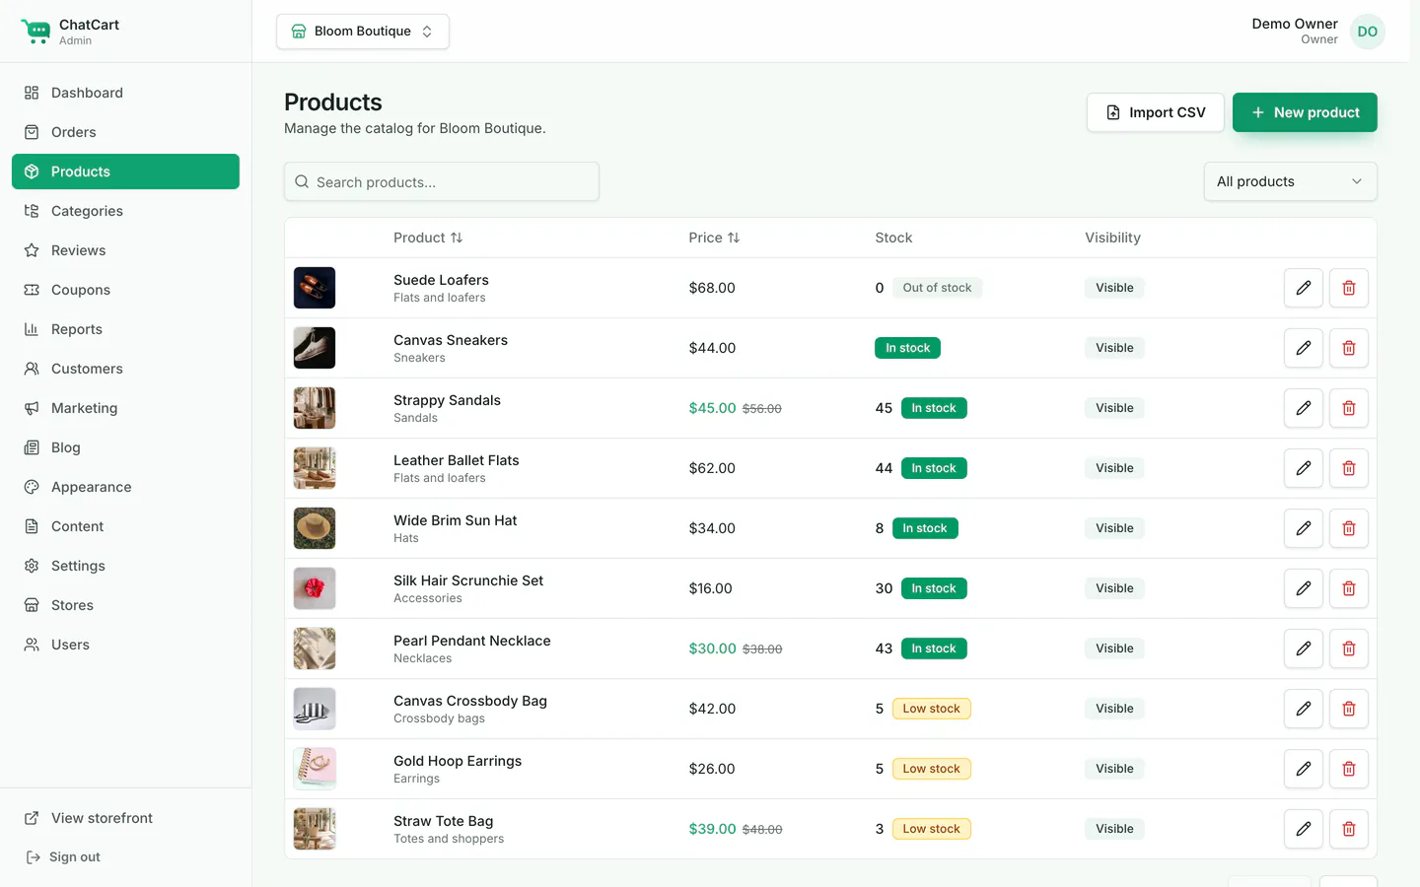The image size is (1420, 887).
Task: Open the Bloom Boutique store switcher
Action: click(x=363, y=32)
